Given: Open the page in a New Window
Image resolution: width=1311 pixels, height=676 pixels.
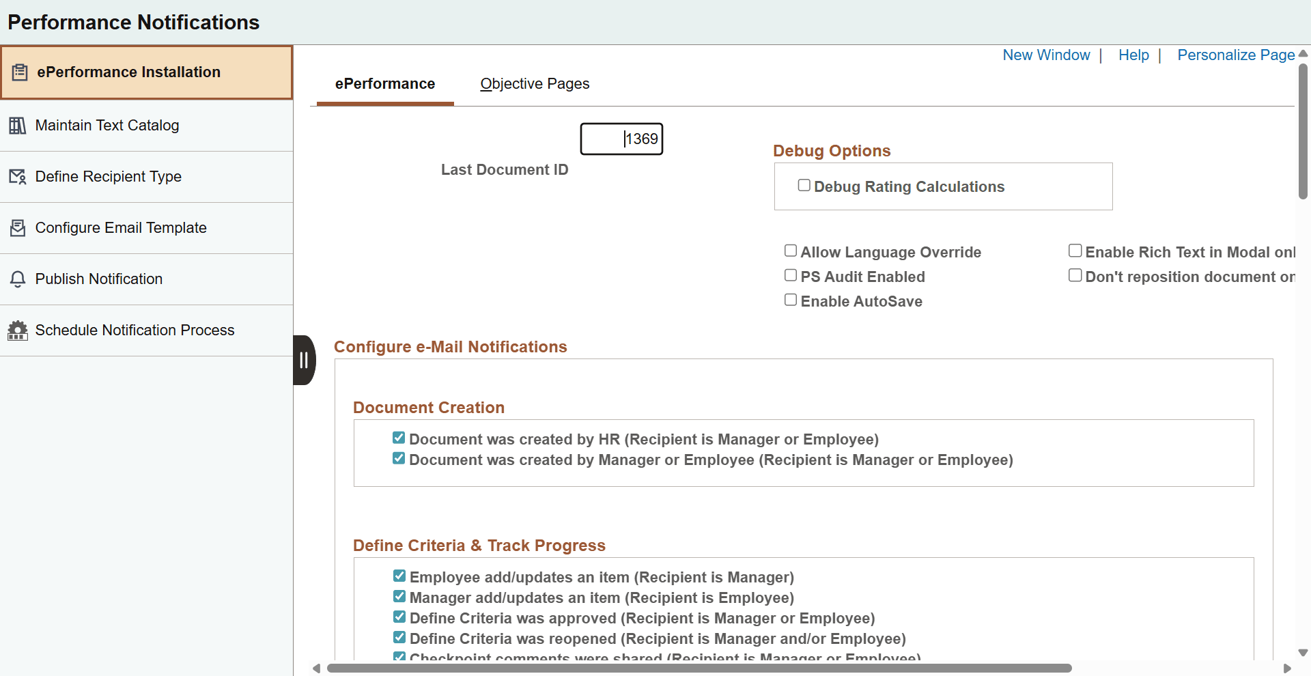Looking at the screenshot, I should pyautogui.click(x=1046, y=55).
